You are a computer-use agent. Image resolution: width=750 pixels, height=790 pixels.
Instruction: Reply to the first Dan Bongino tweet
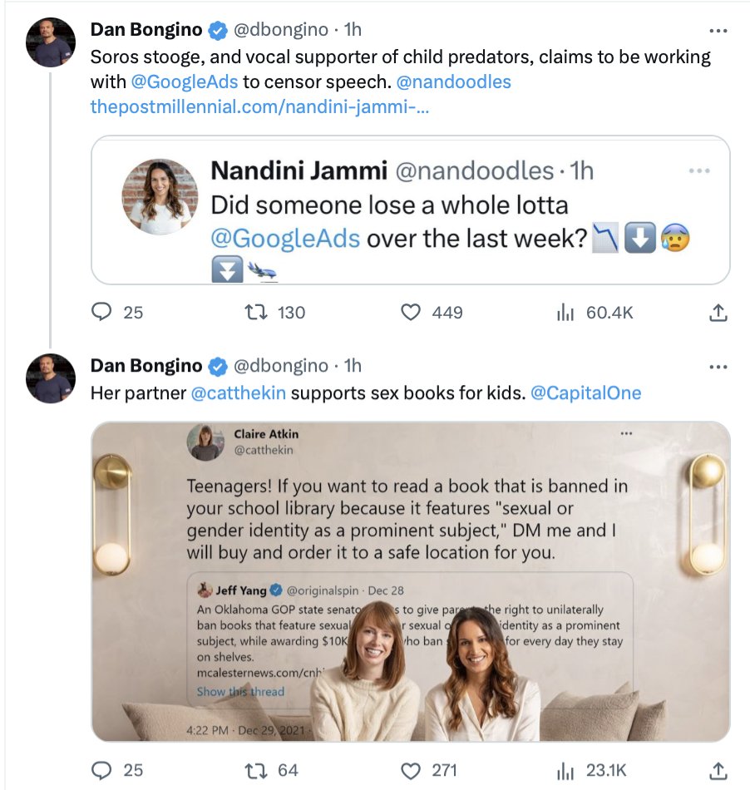[101, 312]
